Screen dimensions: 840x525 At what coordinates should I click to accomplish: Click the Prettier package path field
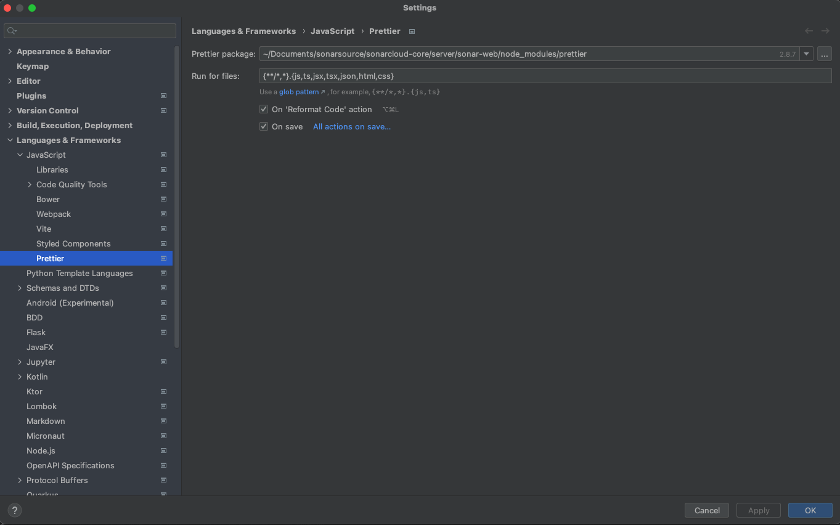pos(529,54)
